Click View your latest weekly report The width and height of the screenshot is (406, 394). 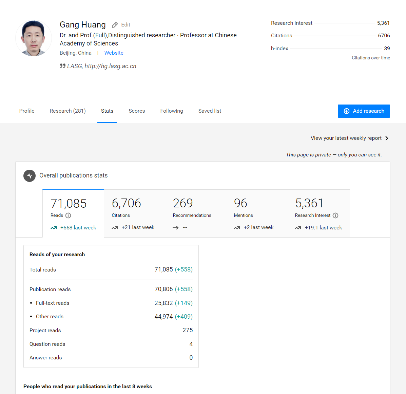[x=346, y=138]
